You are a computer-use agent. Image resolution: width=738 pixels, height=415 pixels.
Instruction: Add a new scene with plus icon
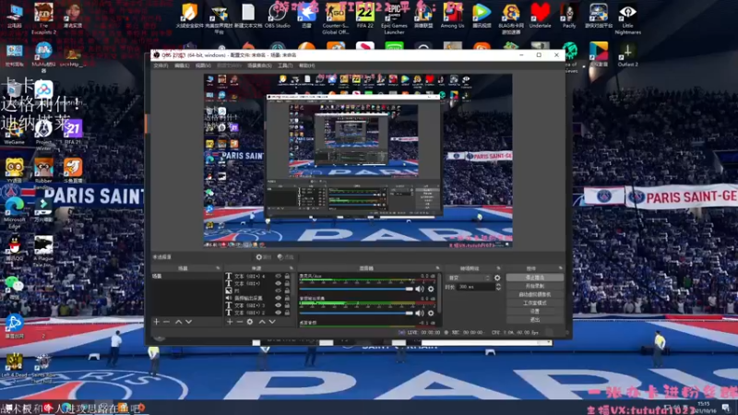tap(156, 322)
